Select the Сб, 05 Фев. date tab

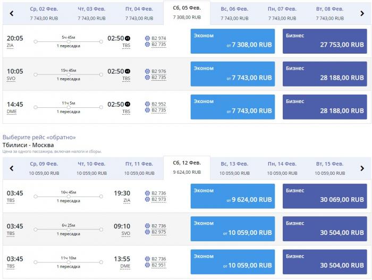(x=187, y=12)
